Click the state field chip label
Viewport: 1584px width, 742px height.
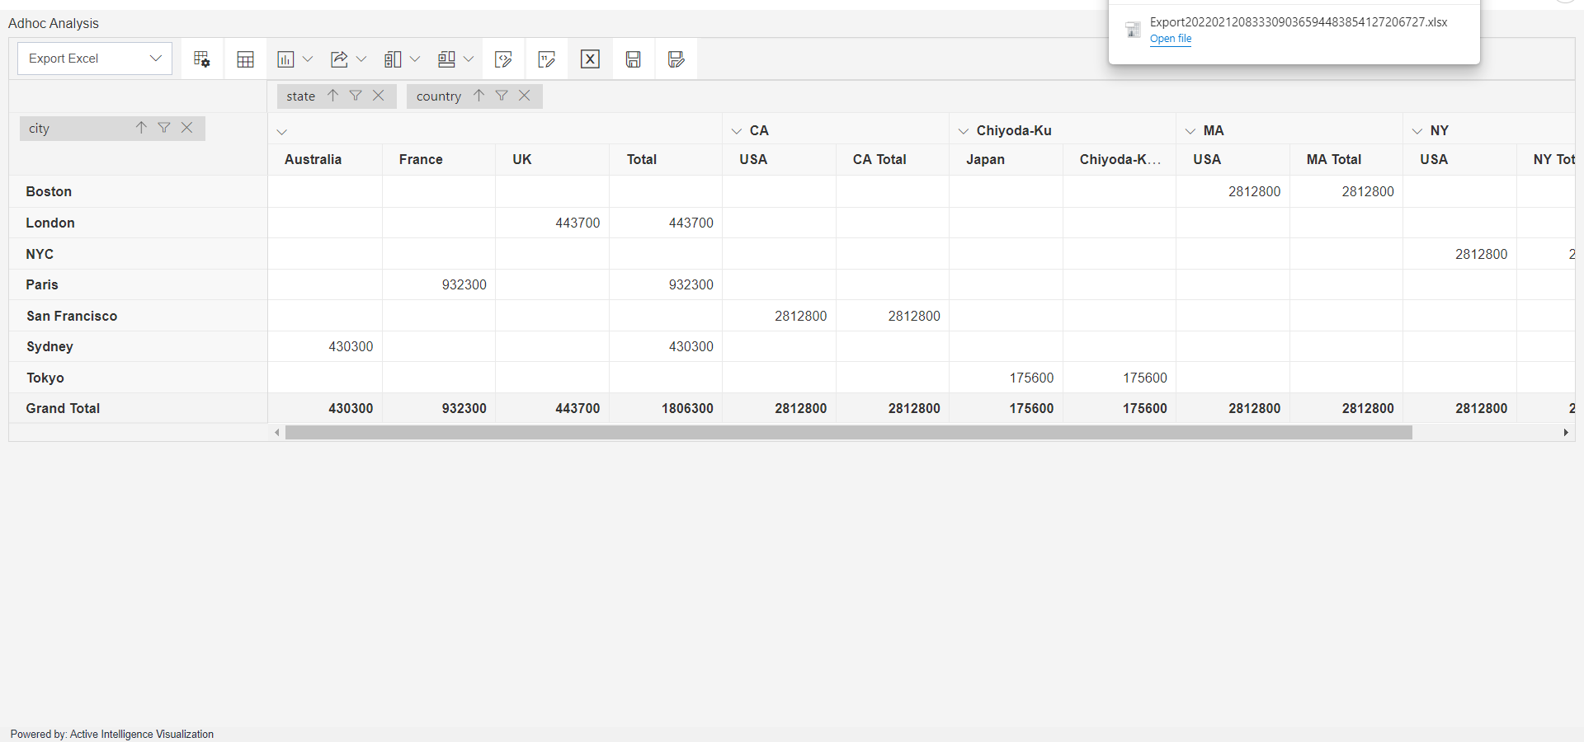click(x=301, y=96)
